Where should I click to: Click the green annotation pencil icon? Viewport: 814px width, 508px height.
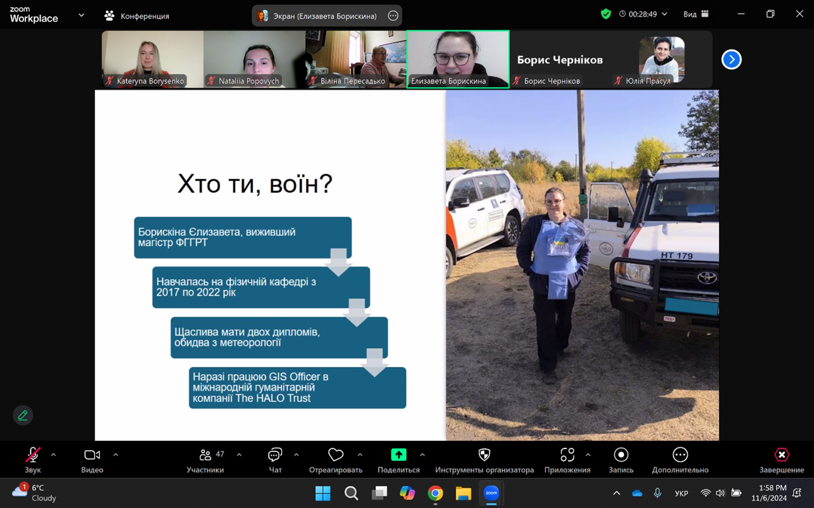(x=23, y=415)
